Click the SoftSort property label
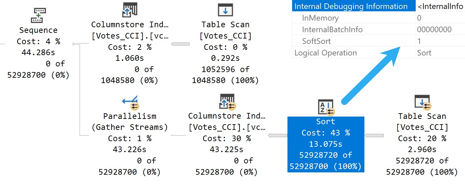Image resolution: width=465 pixels, height=184 pixels. 316,41
